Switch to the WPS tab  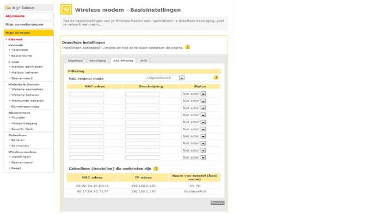[x=144, y=61]
